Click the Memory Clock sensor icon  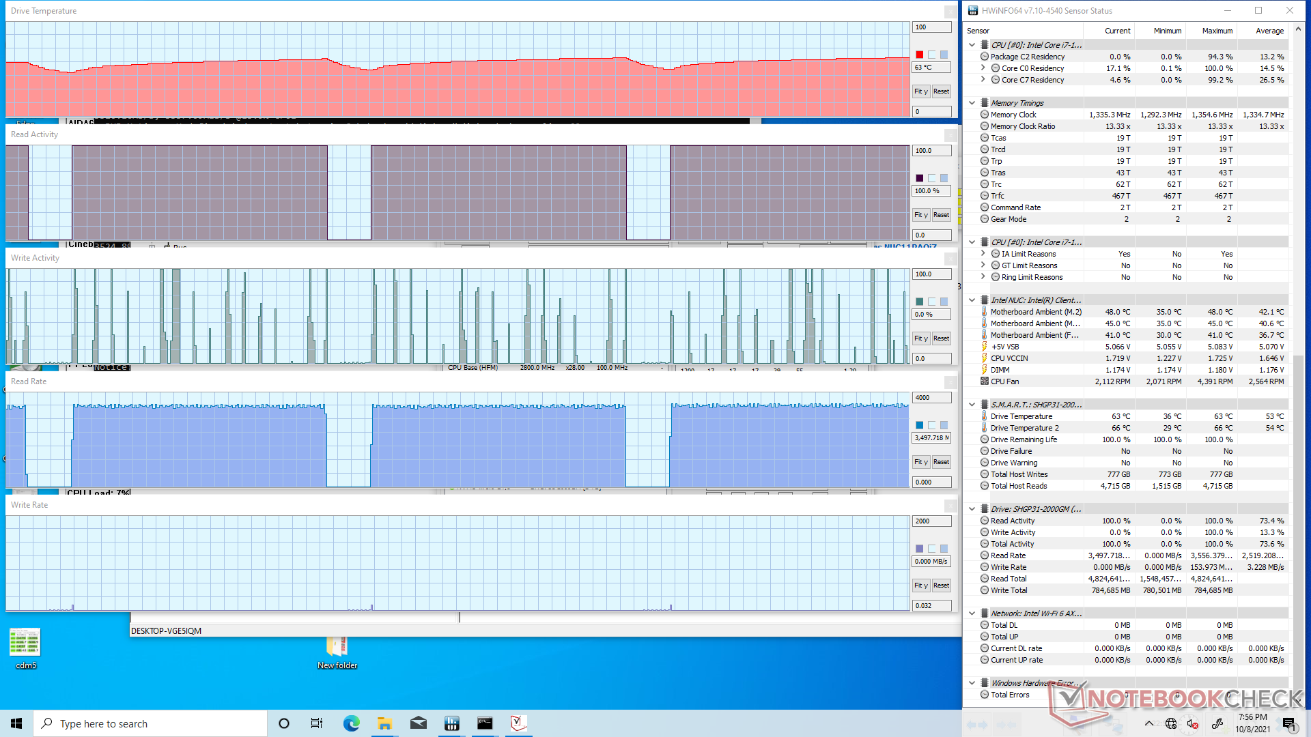[x=985, y=115]
